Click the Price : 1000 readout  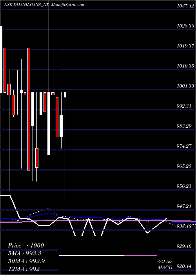point(26,246)
